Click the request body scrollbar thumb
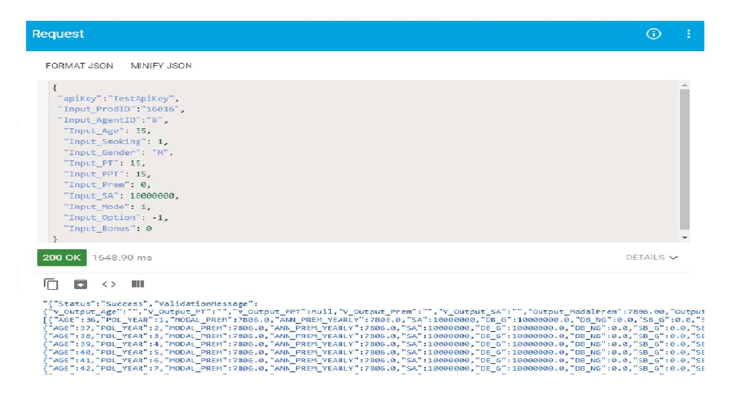Image resolution: width=736 pixels, height=410 pixels. point(684,159)
